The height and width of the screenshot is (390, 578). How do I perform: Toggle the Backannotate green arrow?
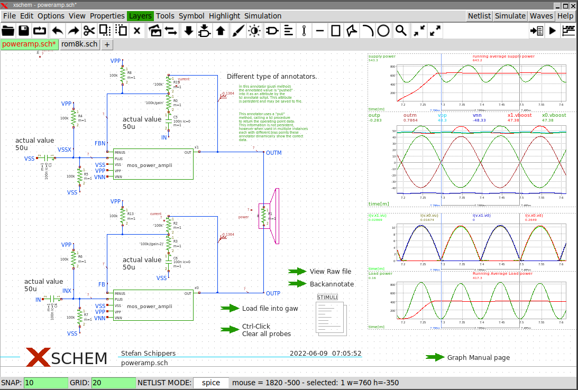(298, 284)
